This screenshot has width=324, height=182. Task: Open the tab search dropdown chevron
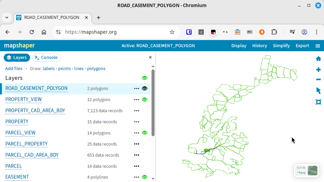[7, 18]
